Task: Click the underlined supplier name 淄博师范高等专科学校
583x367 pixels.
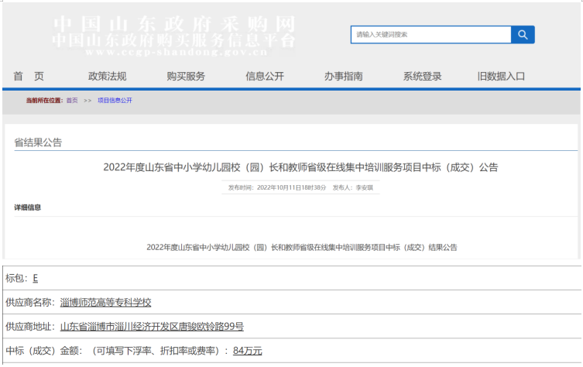Action: click(x=106, y=302)
